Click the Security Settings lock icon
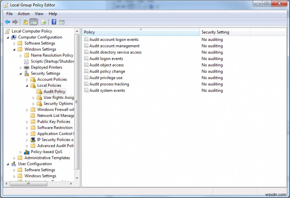This screenshot has width=290, height=198. coord(26,73)
